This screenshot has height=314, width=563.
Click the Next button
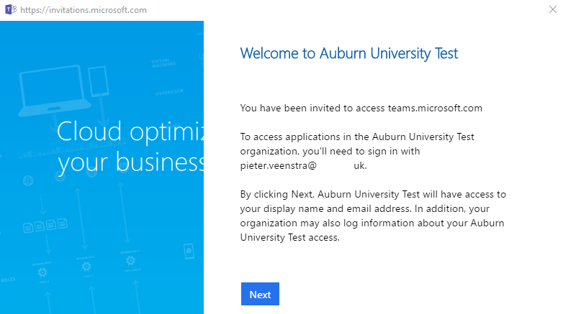tap(260, 294)
